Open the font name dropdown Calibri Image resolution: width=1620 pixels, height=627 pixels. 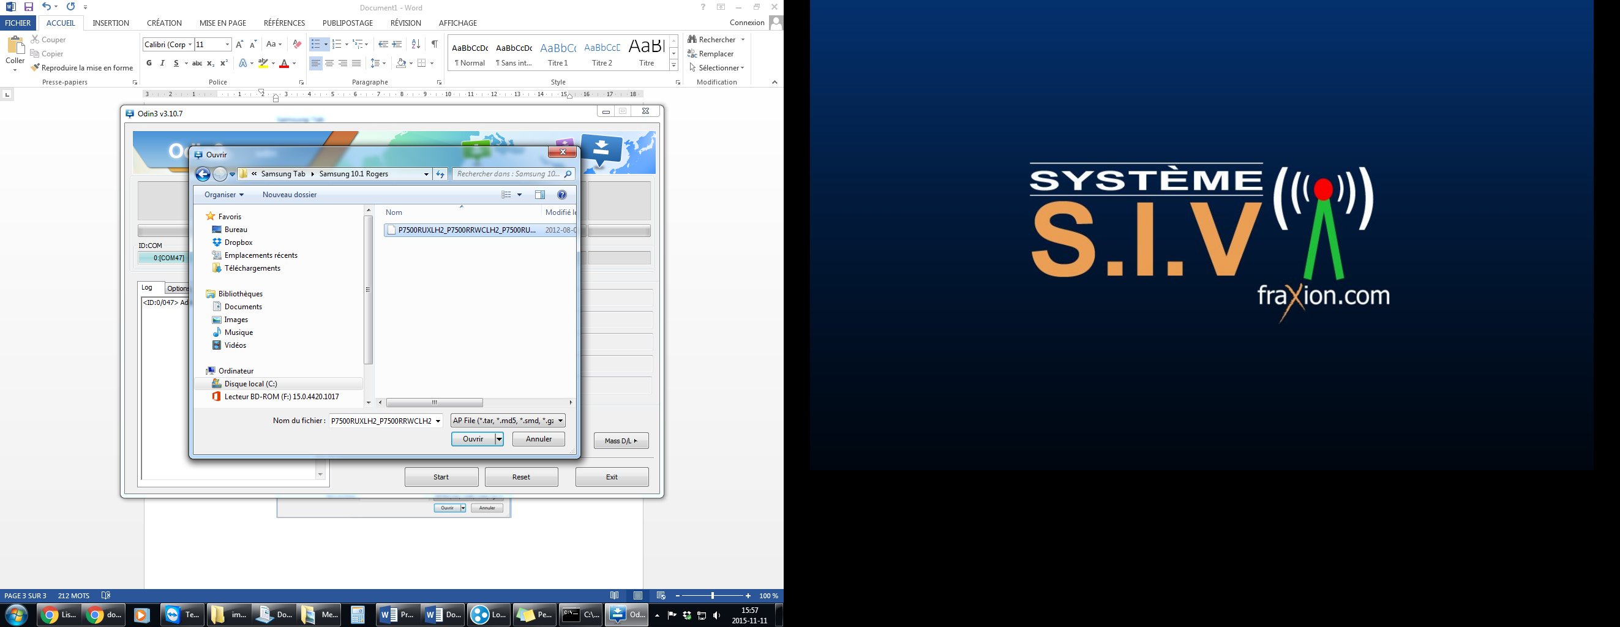(190, 45)
